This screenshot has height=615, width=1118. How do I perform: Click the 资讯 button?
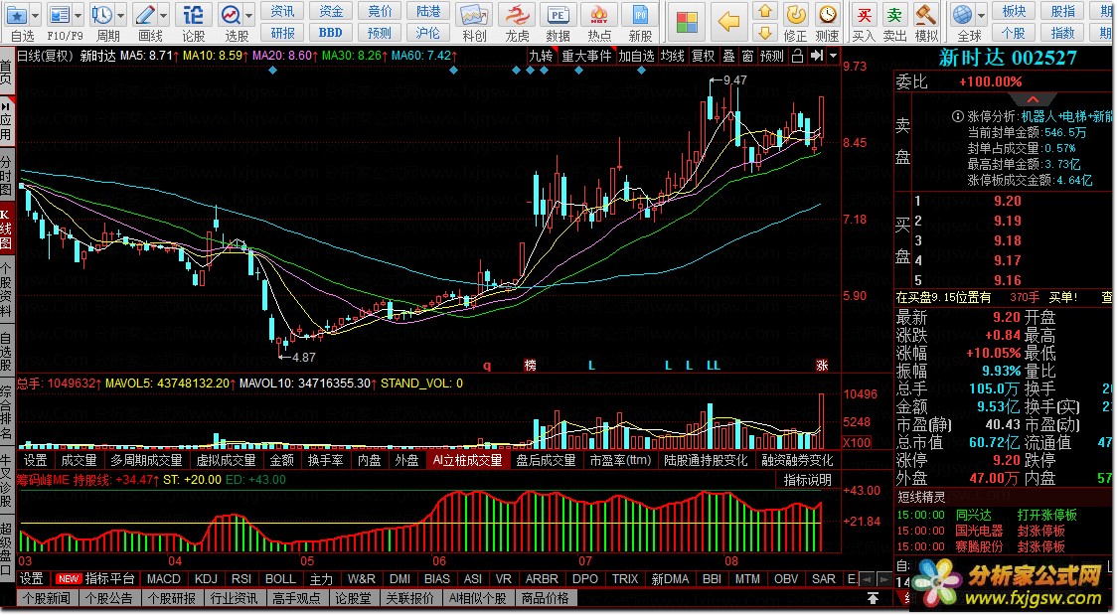(x=282, y=11)
